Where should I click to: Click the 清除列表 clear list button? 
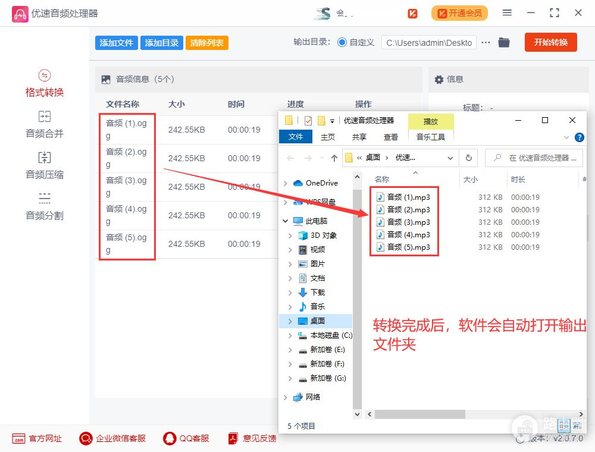207,43
